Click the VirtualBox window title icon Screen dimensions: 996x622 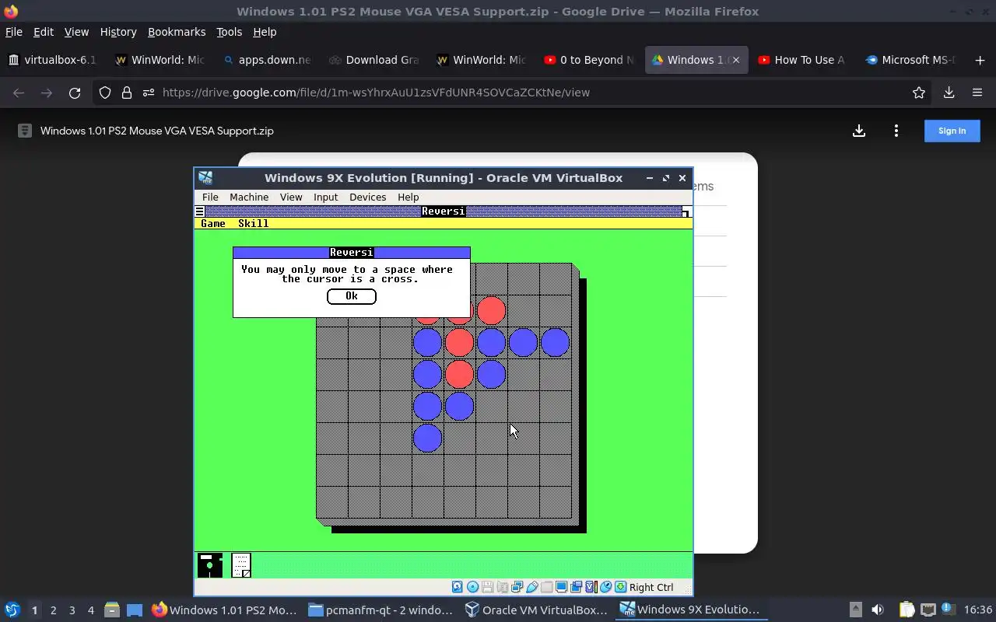205,177
